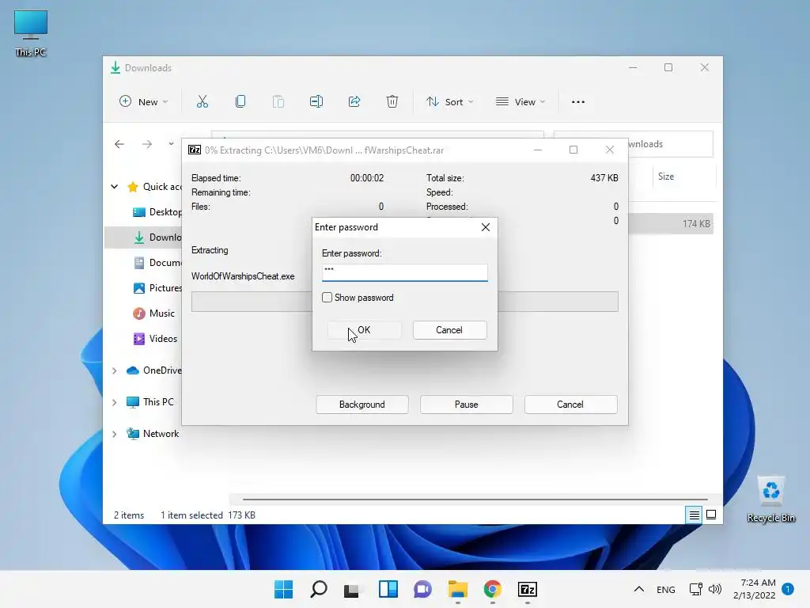Image resolution: width=810 pixels, height=608 pixels.
Task: Open Widgets on taskbar
Action: pyautogui.click(x=388, y=589)
